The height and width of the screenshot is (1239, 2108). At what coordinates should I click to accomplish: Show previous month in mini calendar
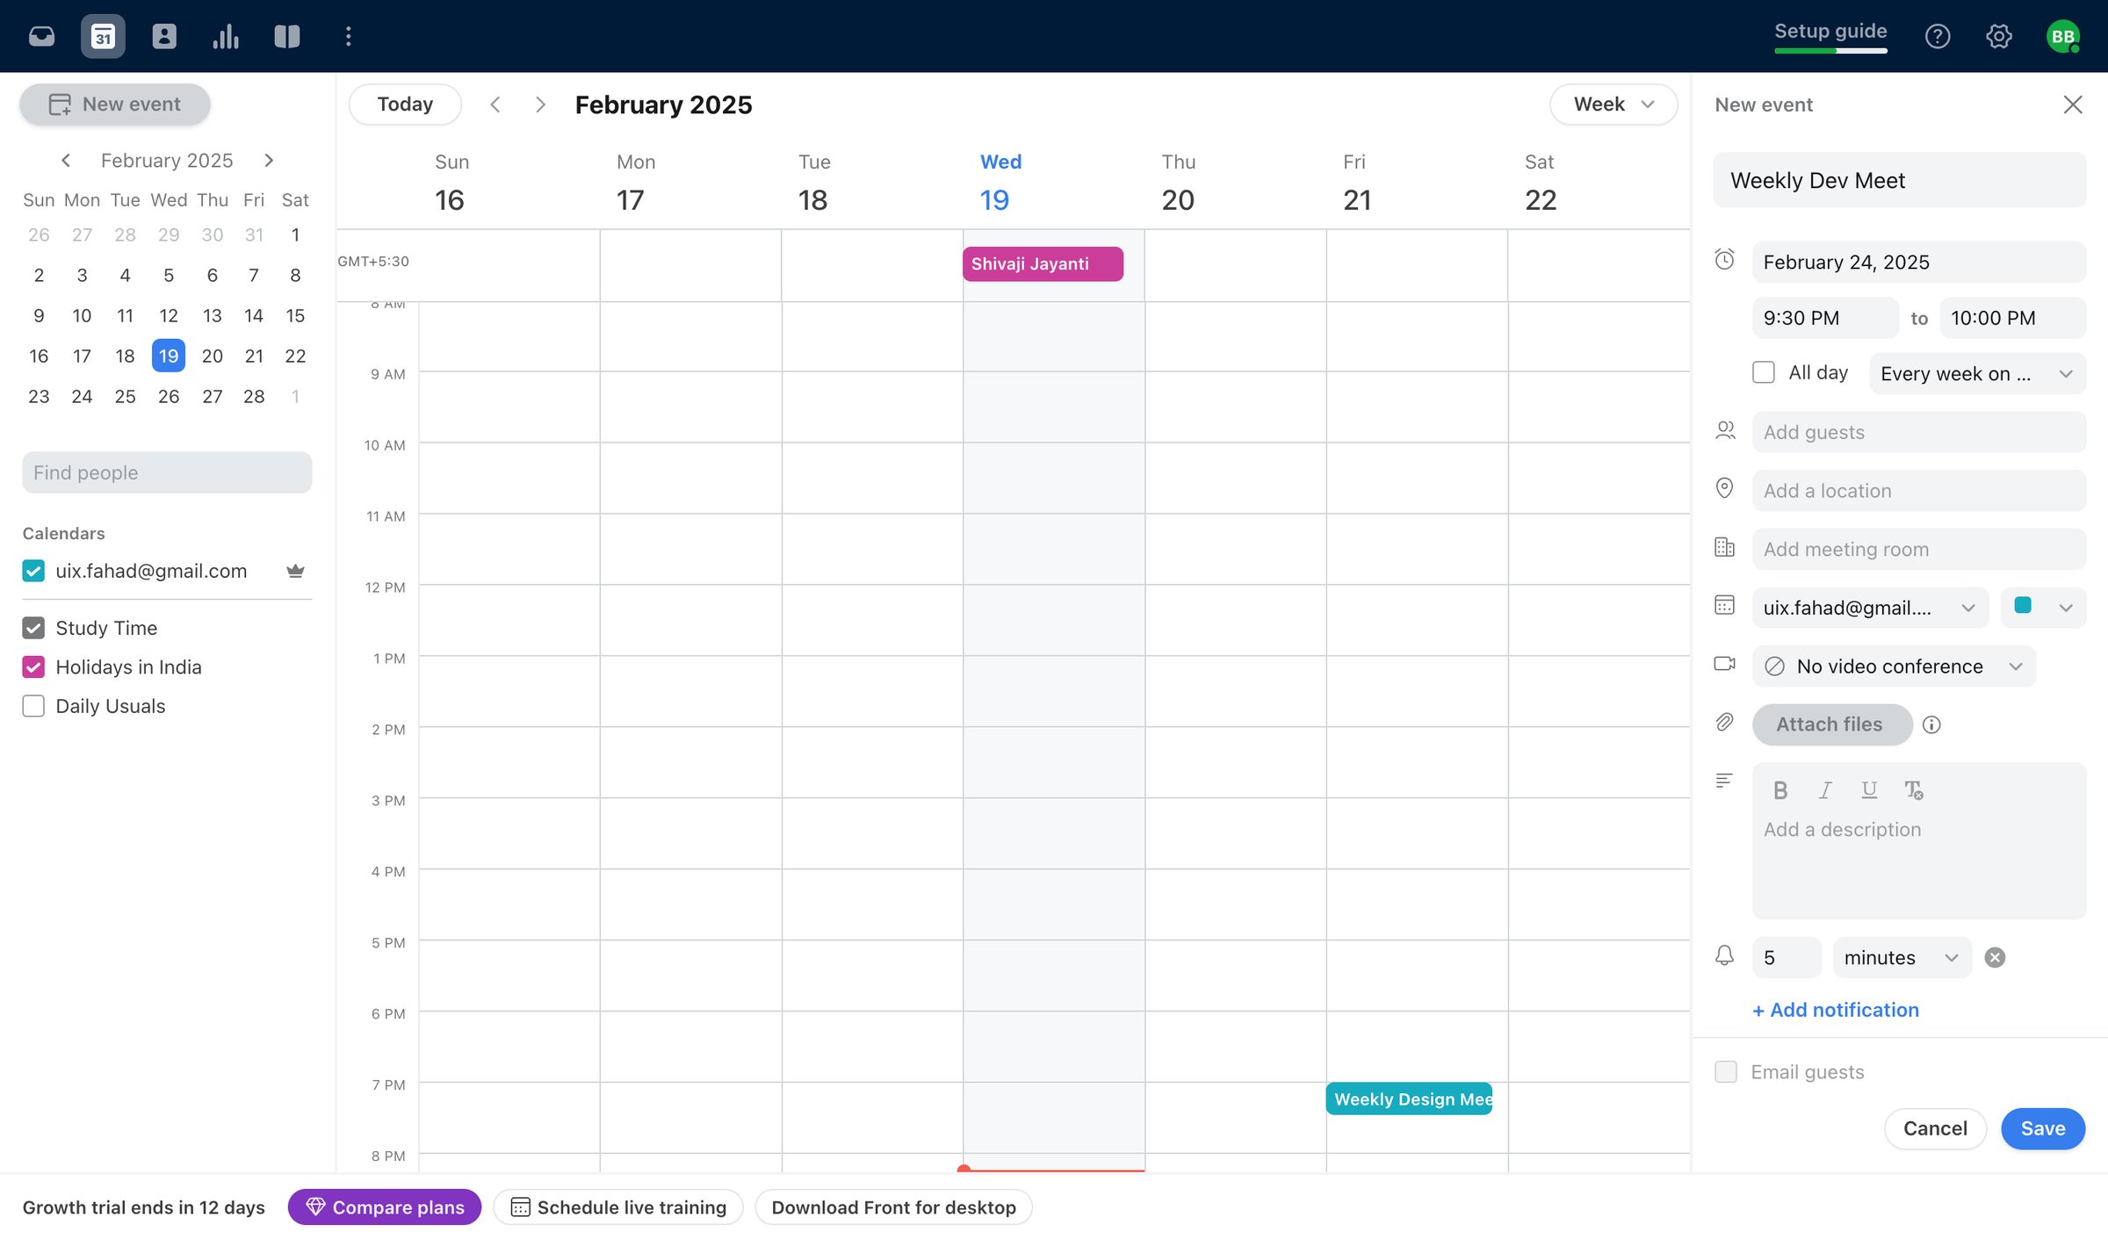click(66, 160)
